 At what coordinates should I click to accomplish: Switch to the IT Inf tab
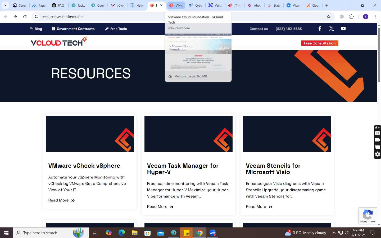(235, 5)
